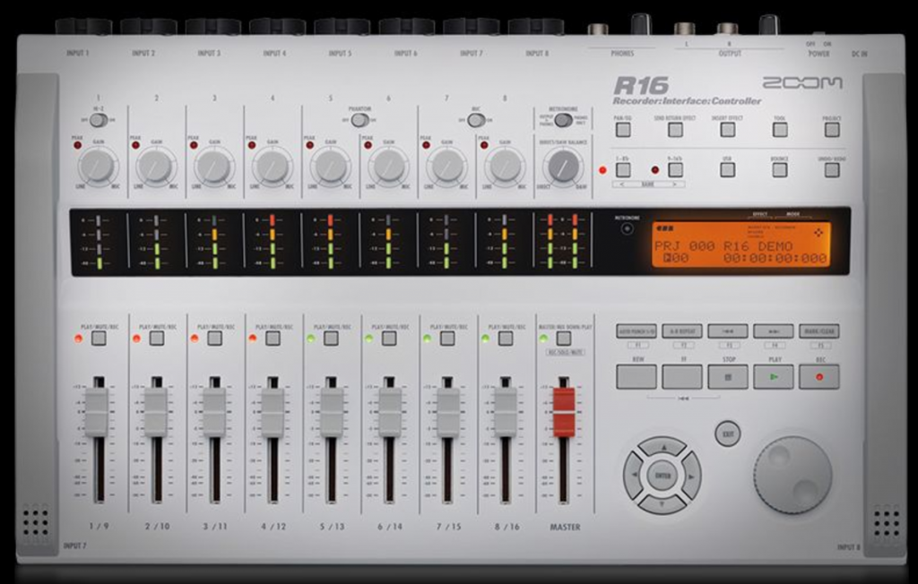Click the UNDO/REDO key
The width and height of the screenshot is (918, 584).
coord(832,169)
